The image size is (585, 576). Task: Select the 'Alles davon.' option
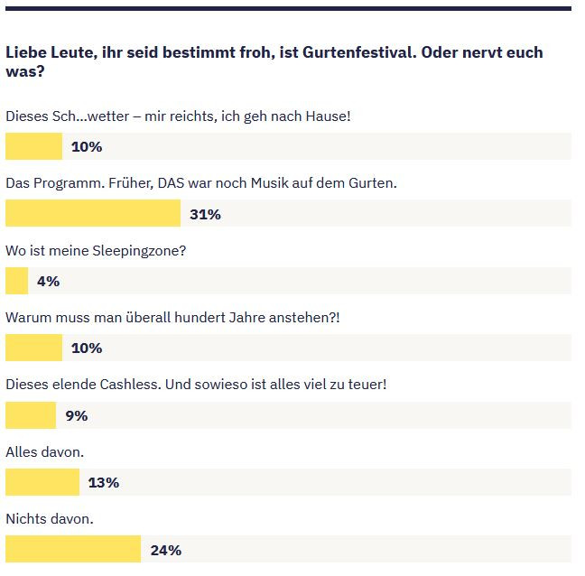(x=45, y=452)
